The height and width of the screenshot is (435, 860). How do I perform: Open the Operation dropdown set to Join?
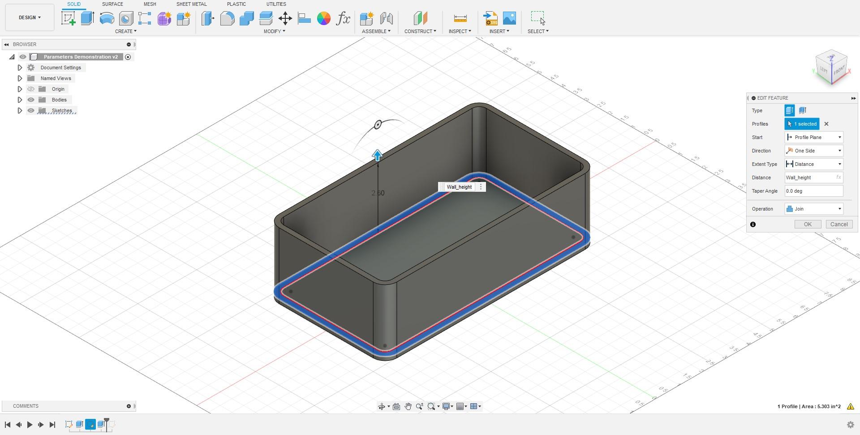[x=840, y=208]
